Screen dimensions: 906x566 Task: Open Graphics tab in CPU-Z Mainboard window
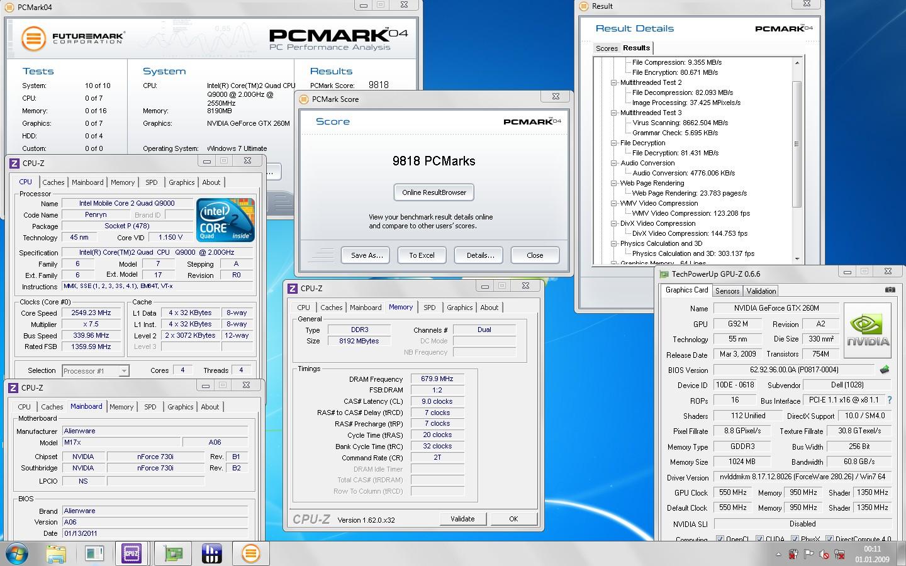pos(180,407)
